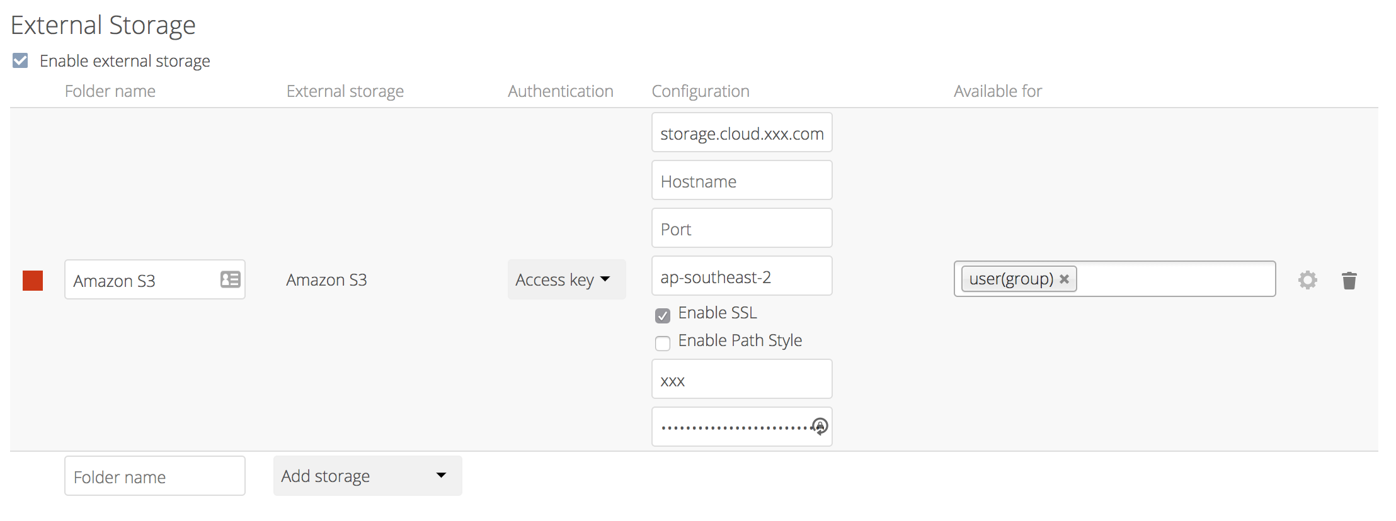Focus the Port input field
The width and height of the screenshot is (1396, 521).
click(x=741, y=228)
